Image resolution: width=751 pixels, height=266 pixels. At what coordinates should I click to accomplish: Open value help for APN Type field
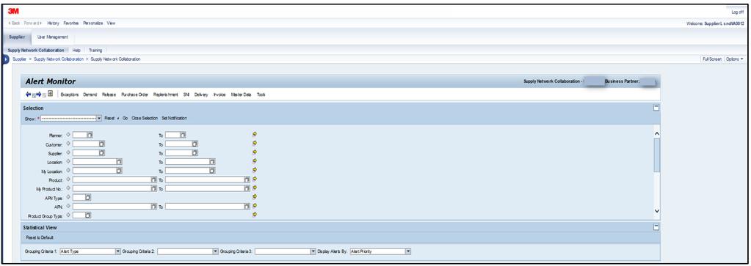(88, 197)
